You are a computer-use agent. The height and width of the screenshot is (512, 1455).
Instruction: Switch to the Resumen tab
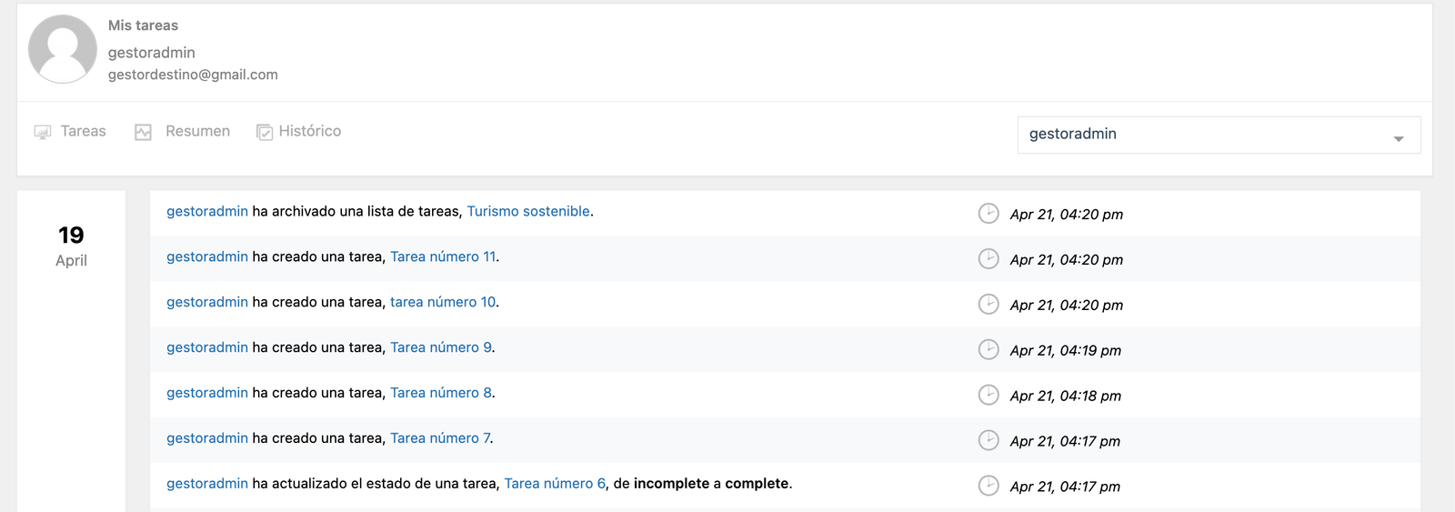[197, 131]
